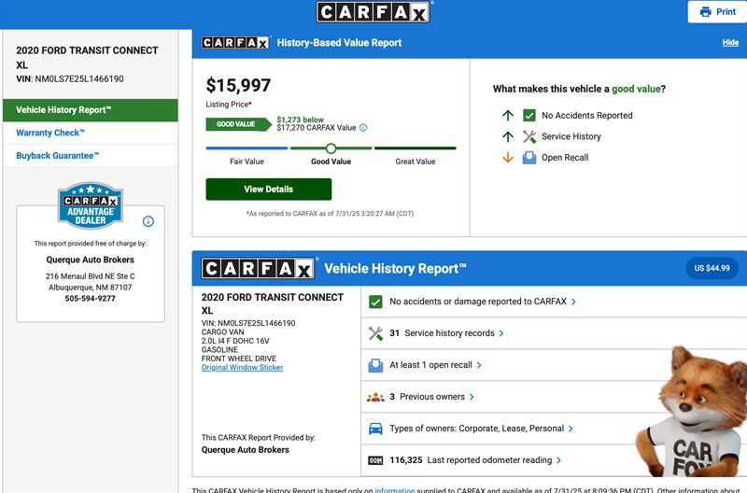This screenshot has height=493, width=747.
Task: Expand the At least 1 open recall row
Action: point(436,365)
